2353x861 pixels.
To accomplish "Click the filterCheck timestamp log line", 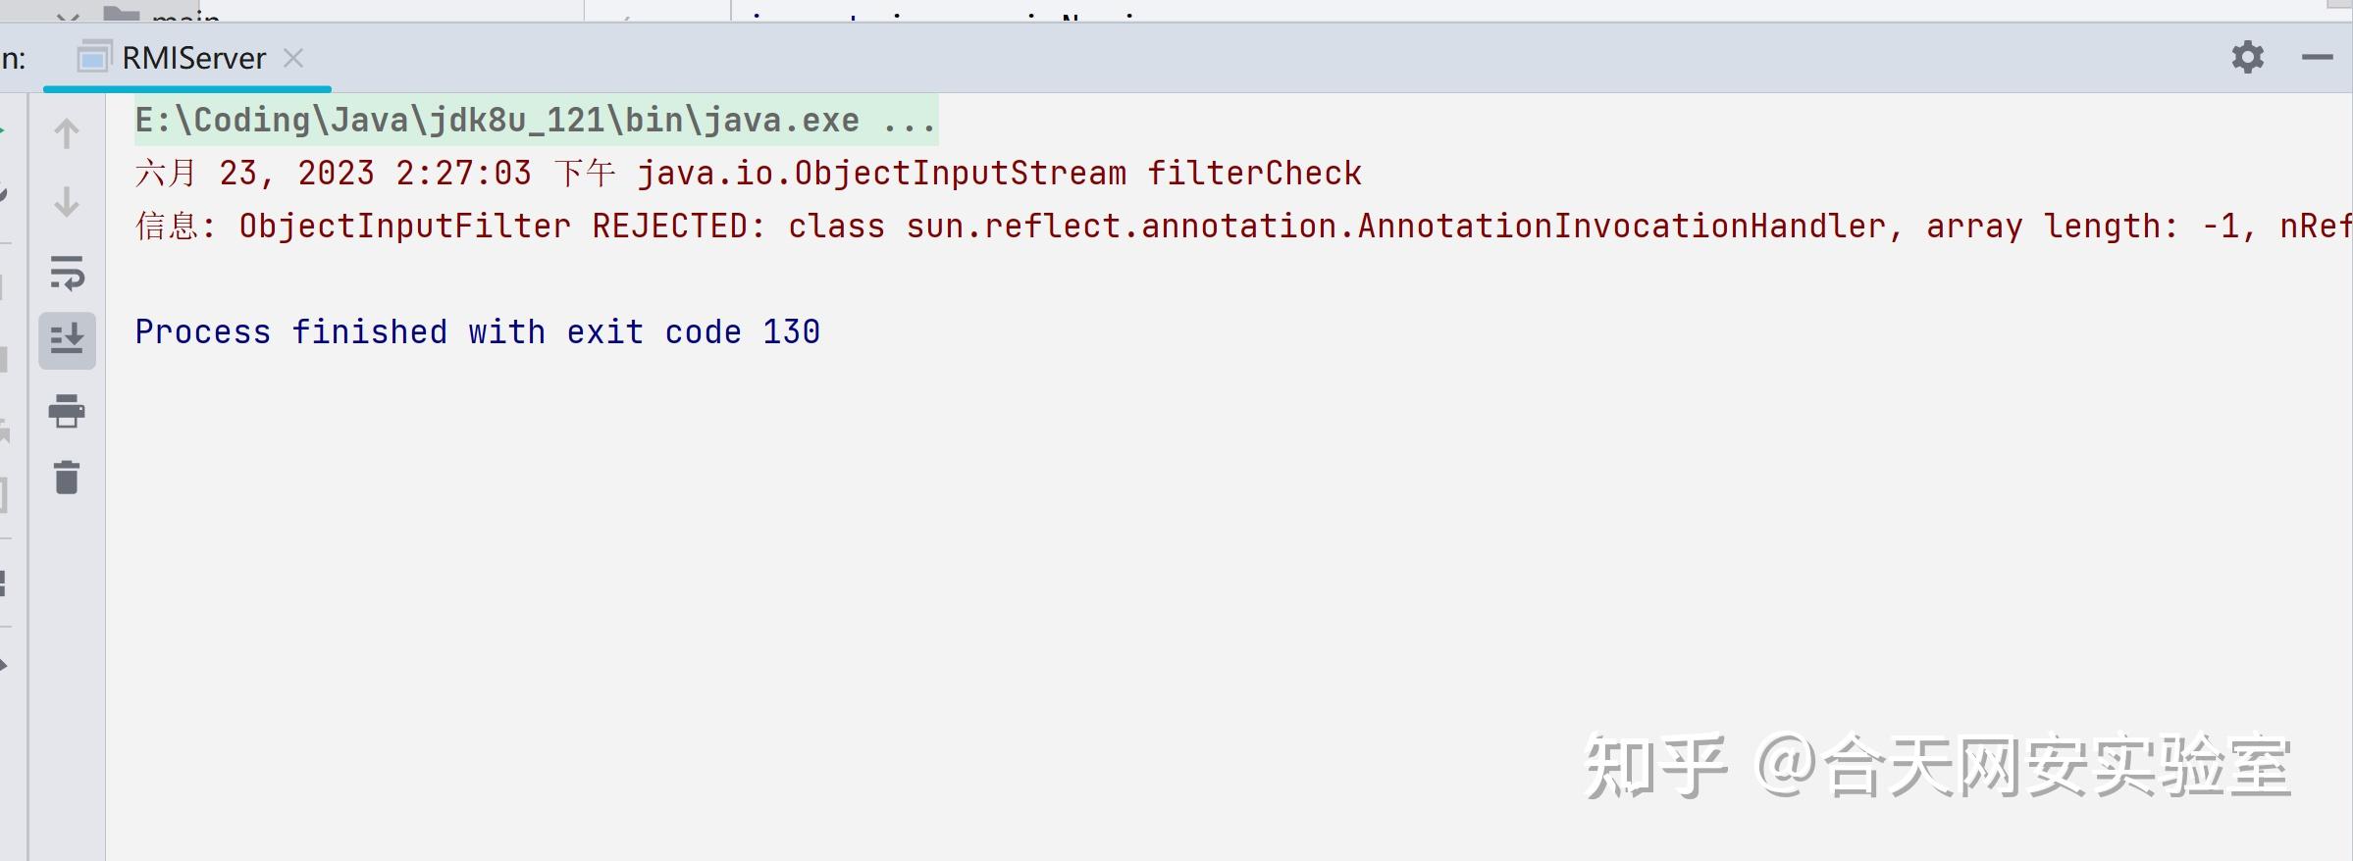I will click(746, 174).
